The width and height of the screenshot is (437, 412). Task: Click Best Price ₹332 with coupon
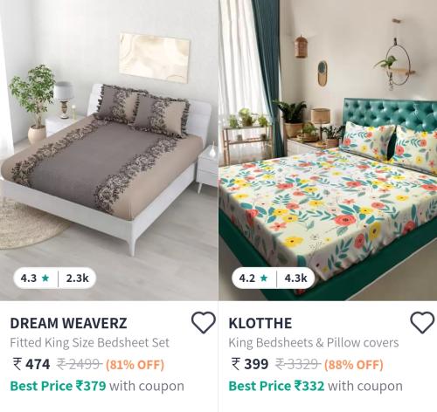click(x=316, y=387)
